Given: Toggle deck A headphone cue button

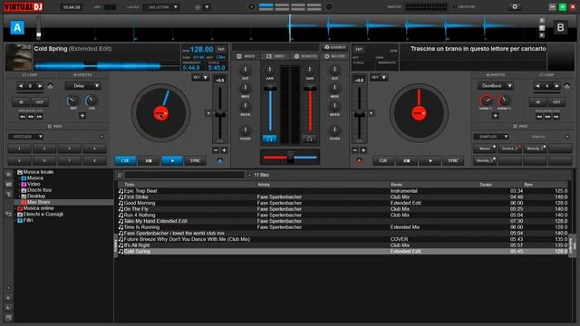Looking at the screenshot, I should (x=270, y=139).
